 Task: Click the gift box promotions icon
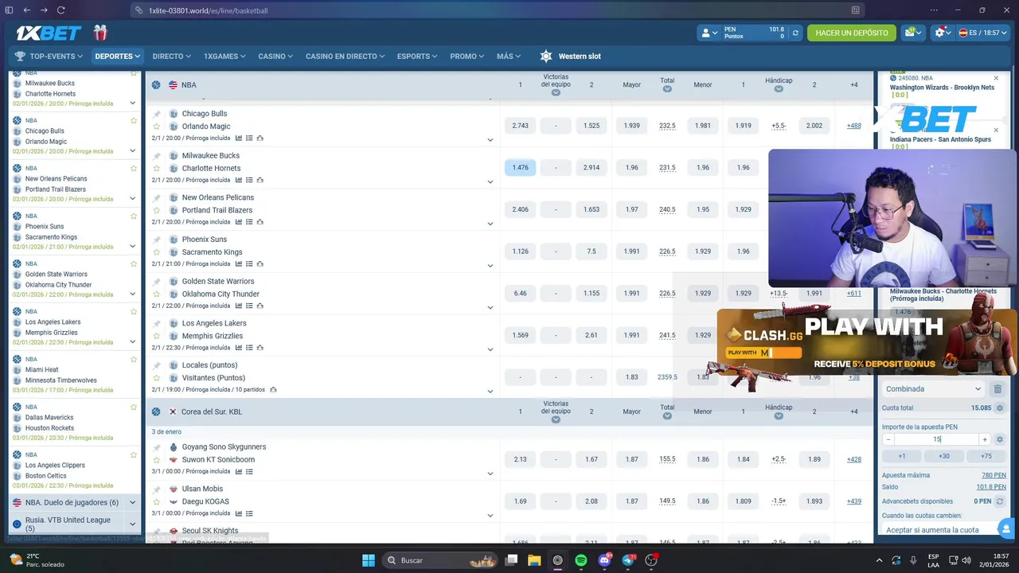click(100, 33)
